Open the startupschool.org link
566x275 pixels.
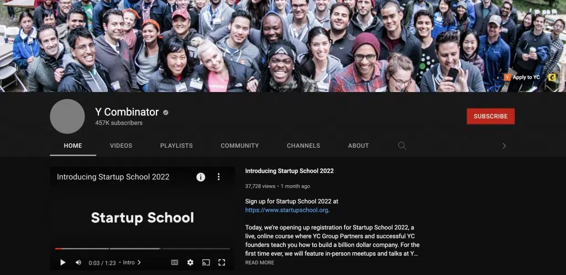point(287,210)
